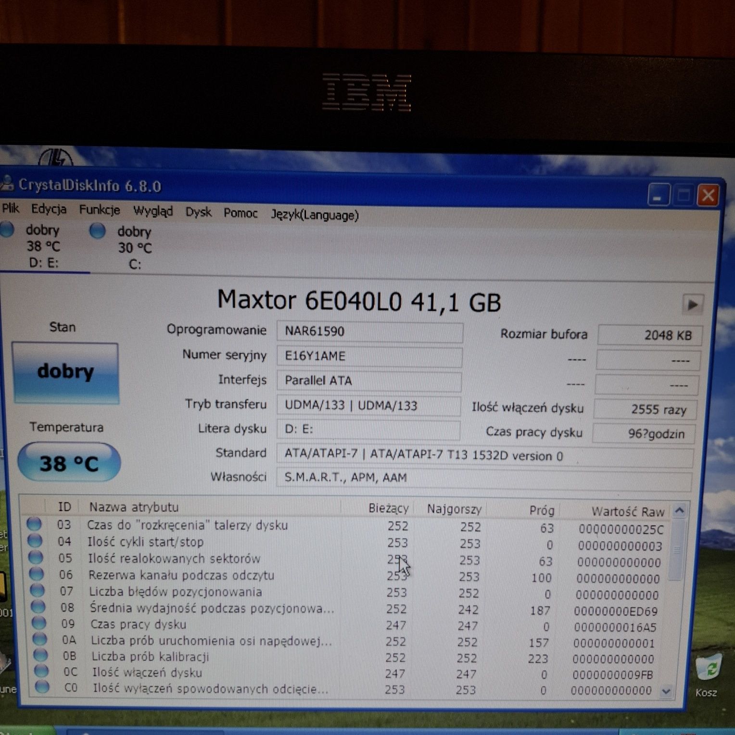Open the Wygląd menu
This screenshot has height=735, width=735.
(152, 211)
